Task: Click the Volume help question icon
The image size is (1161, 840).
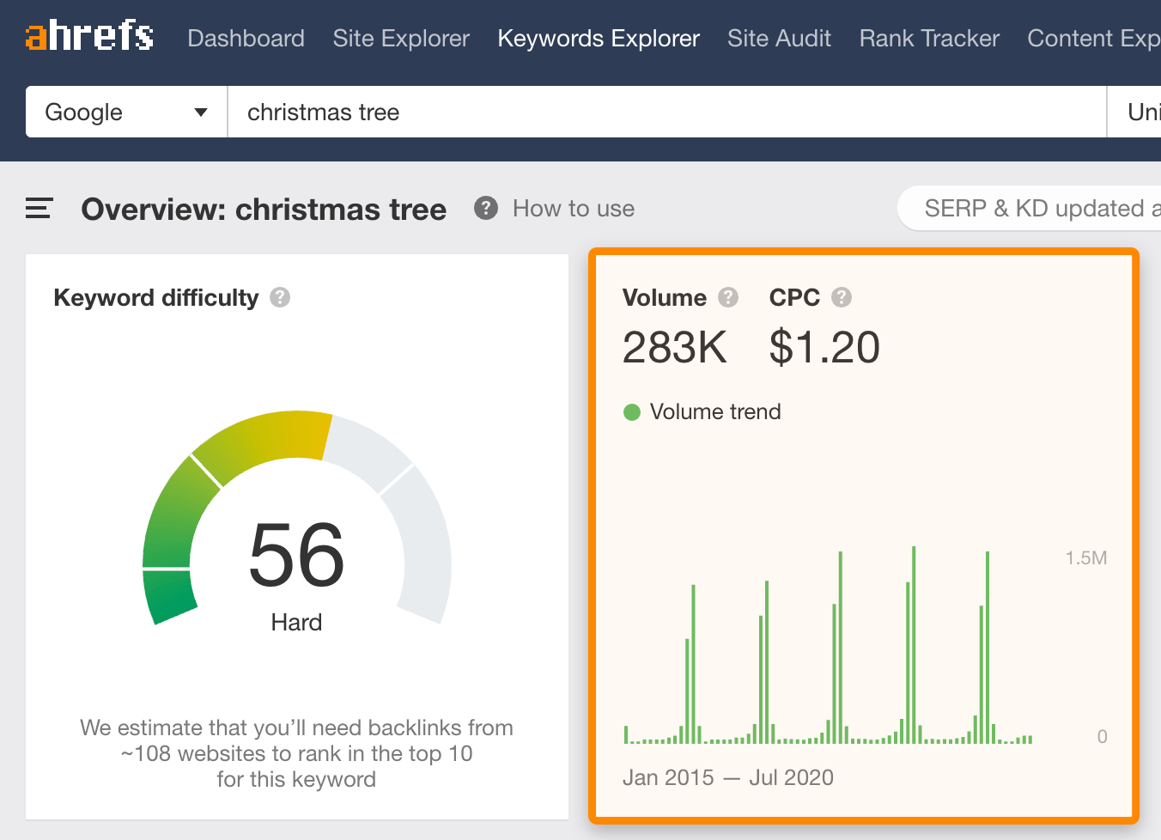Action: tap(728, 297)
